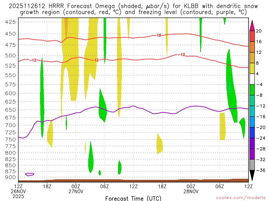Select the dark blue -24 to -20 colorbar swatch
This screenshot has height=201, width=268.
pyautogui.click(x=252, y=133)
